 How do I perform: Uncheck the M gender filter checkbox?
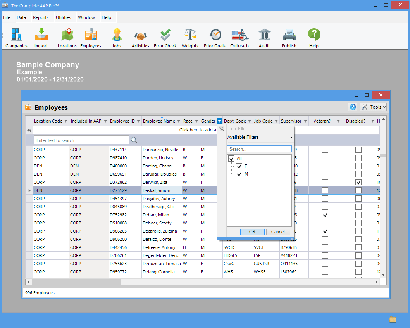(x=239, y=174)
